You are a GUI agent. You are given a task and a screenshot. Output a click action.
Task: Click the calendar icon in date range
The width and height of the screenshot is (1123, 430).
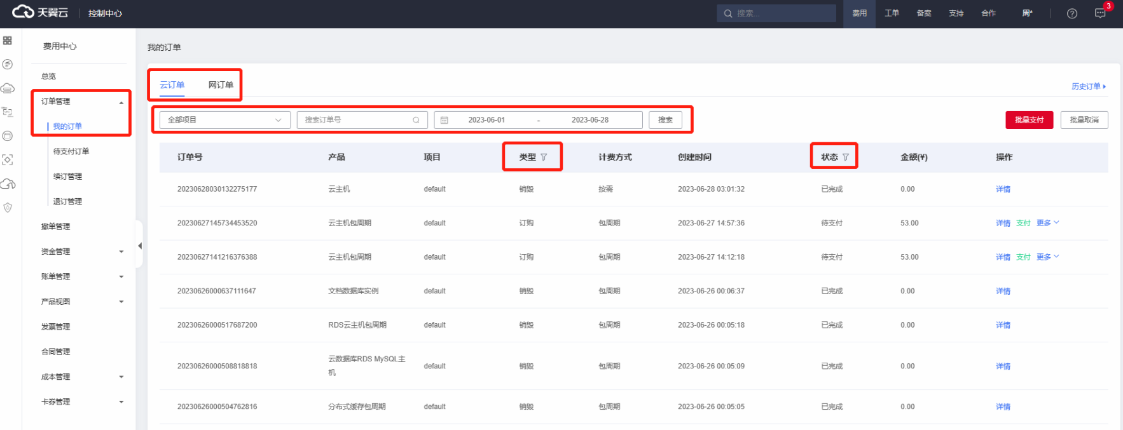444,120
